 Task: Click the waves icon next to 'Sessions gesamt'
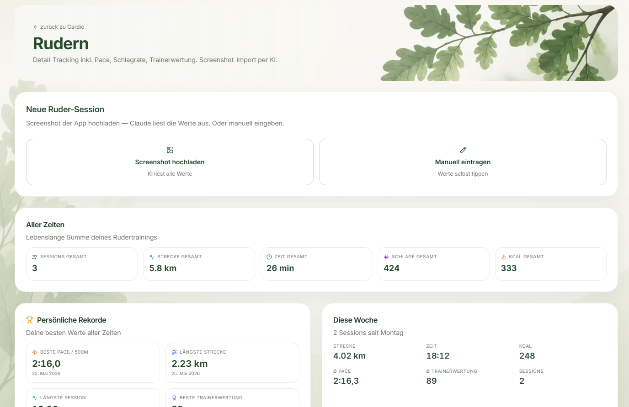[35, 257]
